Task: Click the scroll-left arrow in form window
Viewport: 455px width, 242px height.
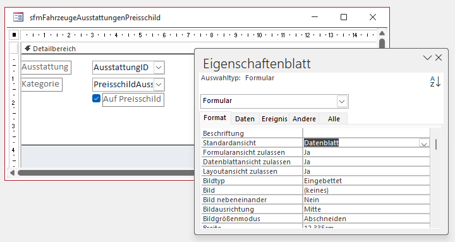Action: coord(12,173)
